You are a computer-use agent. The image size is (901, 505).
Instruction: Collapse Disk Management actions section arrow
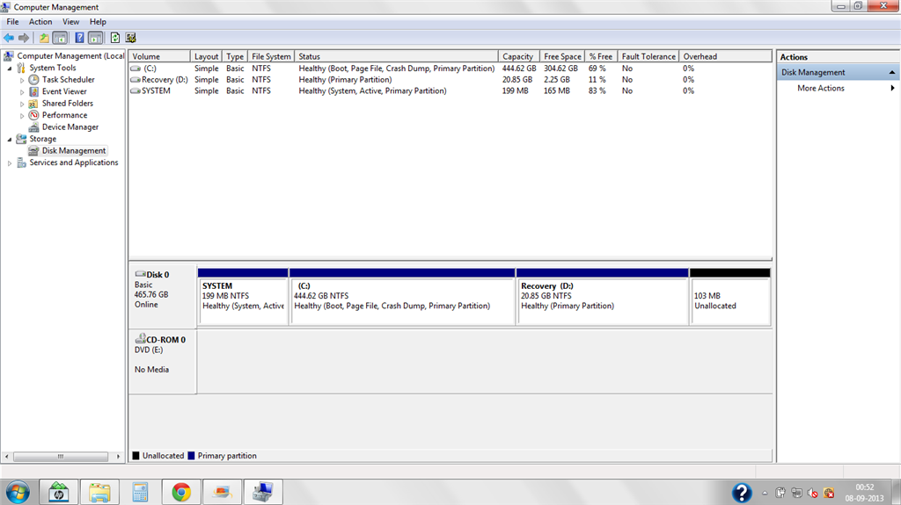click(x=892, y=72)
